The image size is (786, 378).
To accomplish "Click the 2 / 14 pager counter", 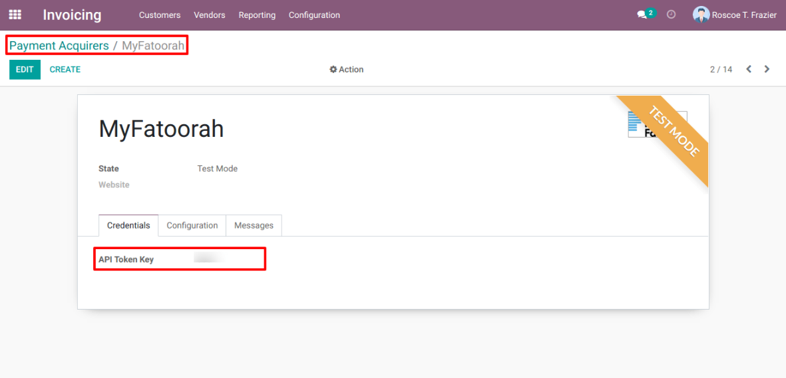I will pyautogui.click(x=721, y=70).
